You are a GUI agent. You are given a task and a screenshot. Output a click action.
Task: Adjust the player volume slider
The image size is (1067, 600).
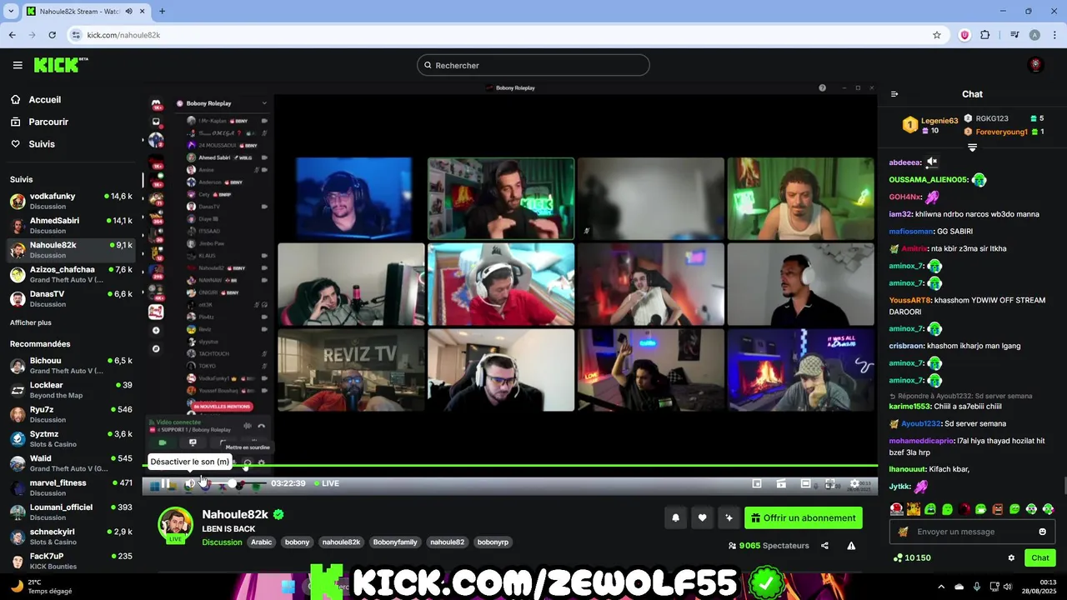(236, 483)
